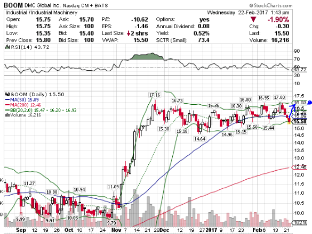The width and height of the screenshot is (312, 234).
Task: Click the BOOM ticker symbol title
Action: click(x=13, y=5)
